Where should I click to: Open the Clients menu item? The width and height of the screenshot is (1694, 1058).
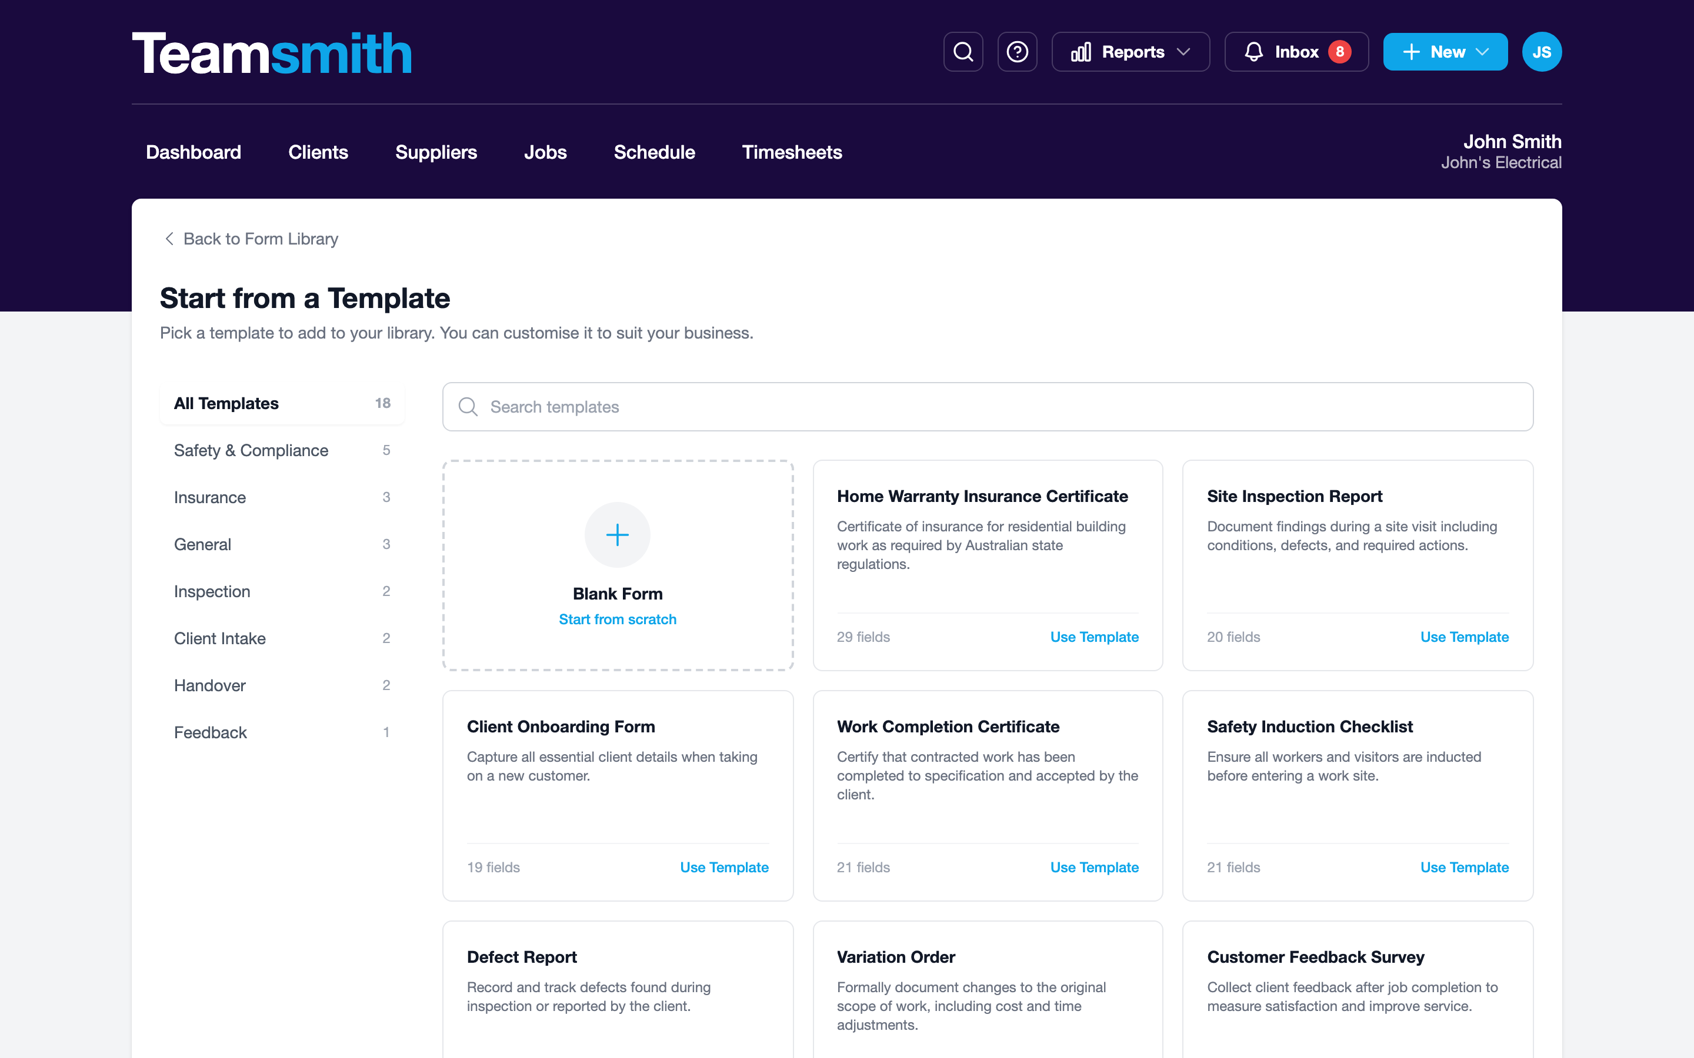pos(318,152)
